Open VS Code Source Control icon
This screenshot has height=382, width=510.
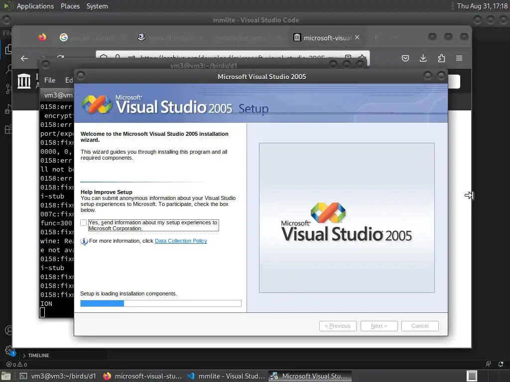pos(8,89)
